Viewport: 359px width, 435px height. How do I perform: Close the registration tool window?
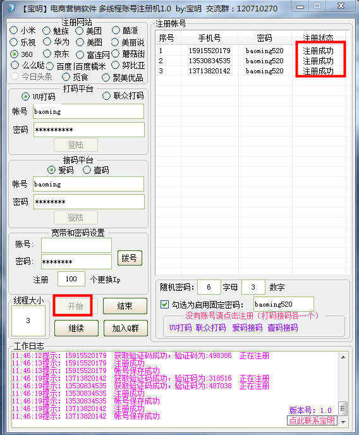point(341,6)
